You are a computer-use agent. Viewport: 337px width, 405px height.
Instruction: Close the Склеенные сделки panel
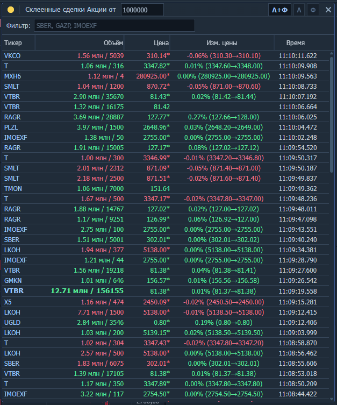pos(328,10)
